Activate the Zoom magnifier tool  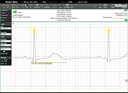click(13, 6)
